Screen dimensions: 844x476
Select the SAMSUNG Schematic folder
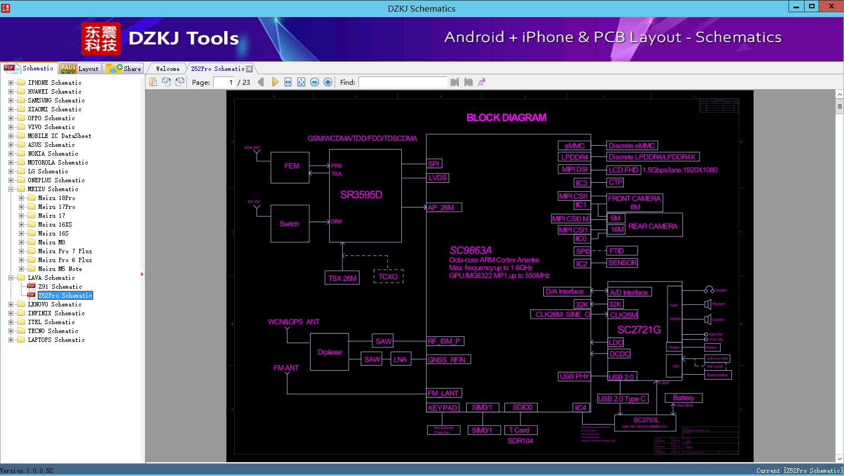(56, 100)
